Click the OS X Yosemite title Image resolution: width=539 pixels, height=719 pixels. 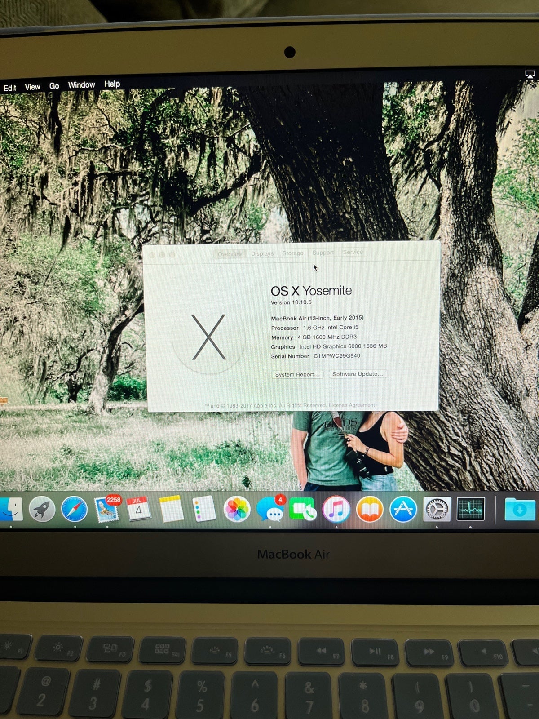311,291
